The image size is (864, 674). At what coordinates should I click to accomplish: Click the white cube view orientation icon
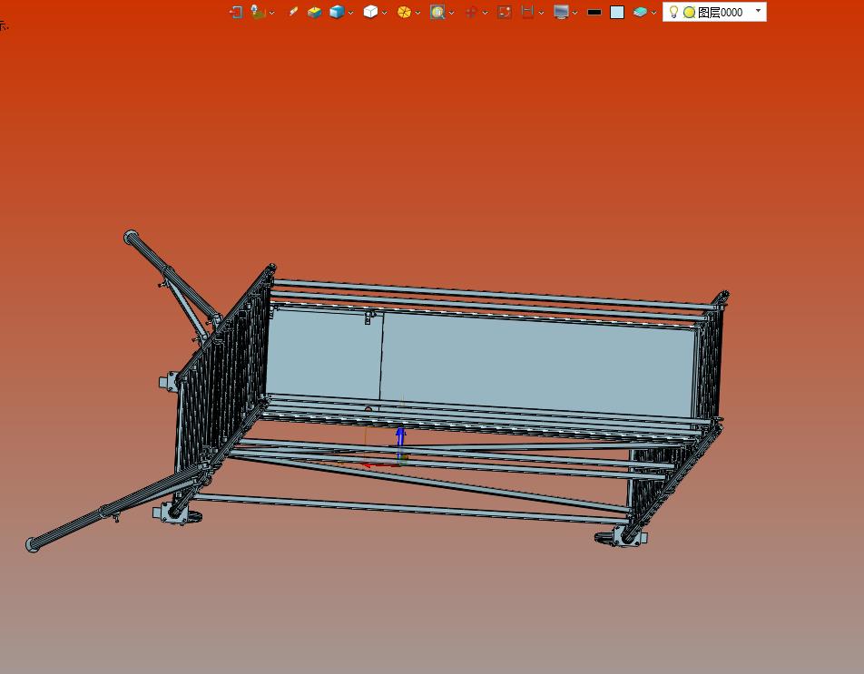pyautogui.click(x=370, y=12)
